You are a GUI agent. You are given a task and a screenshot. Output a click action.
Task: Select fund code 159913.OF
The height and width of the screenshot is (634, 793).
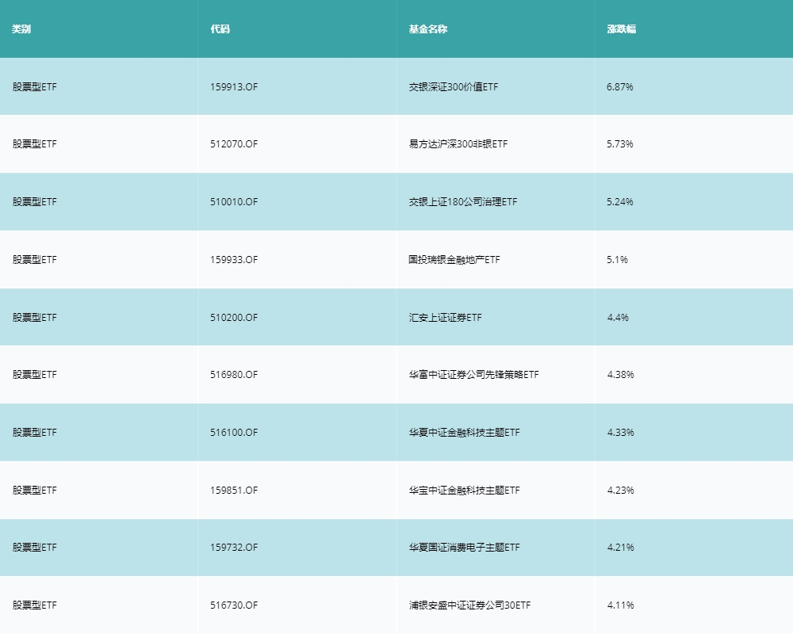234,87
